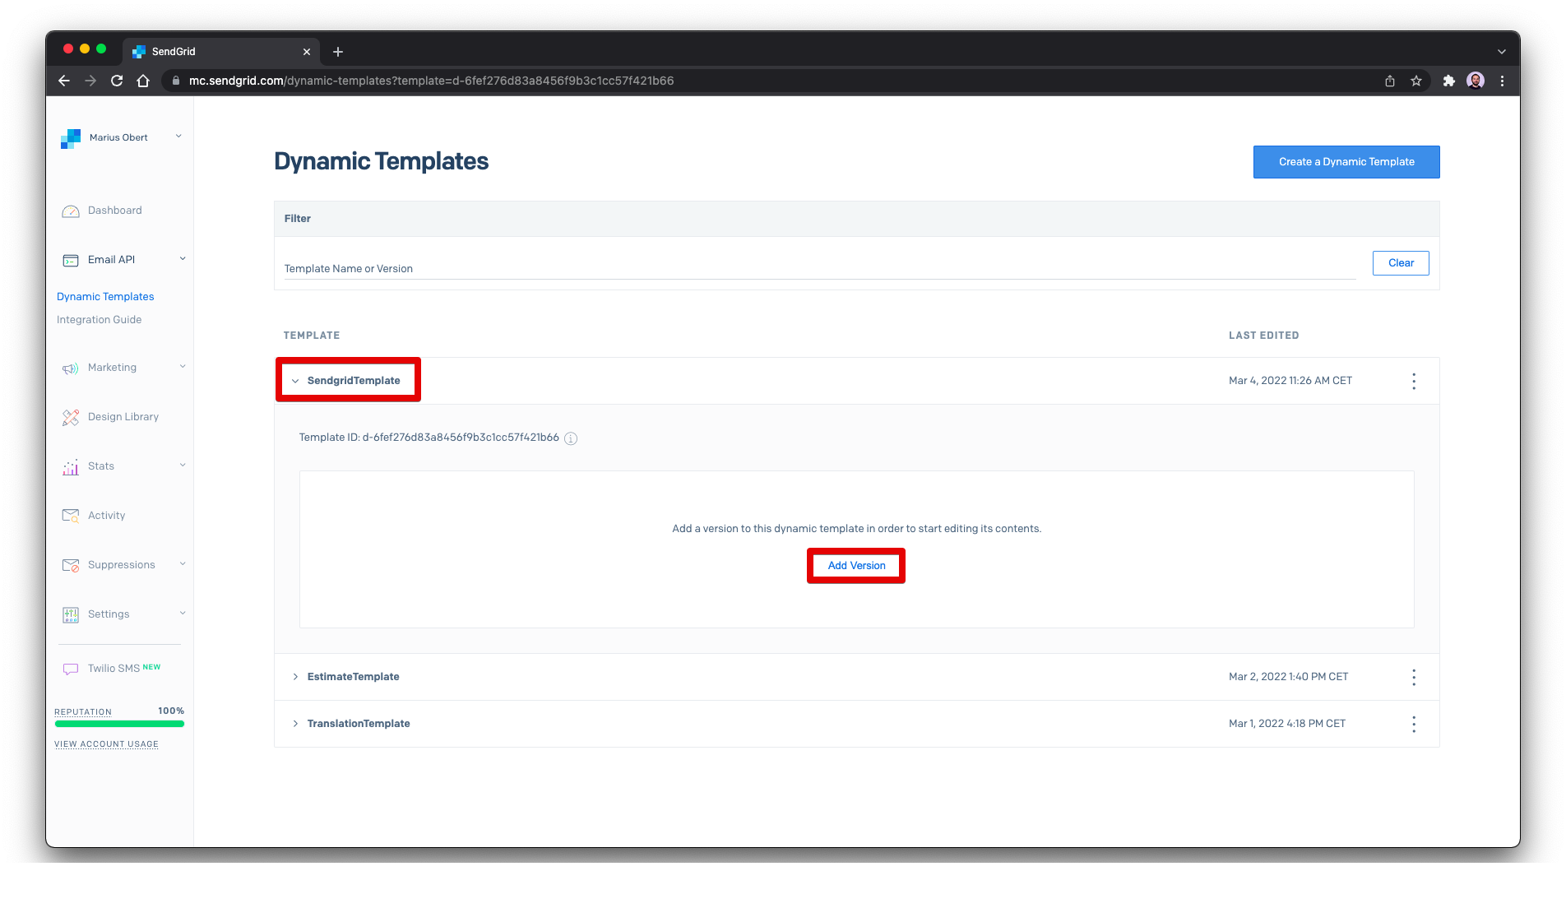The image size is (1566, 908).
Task: Collapse the Email API section chevron
Action: tap(183, 259)
